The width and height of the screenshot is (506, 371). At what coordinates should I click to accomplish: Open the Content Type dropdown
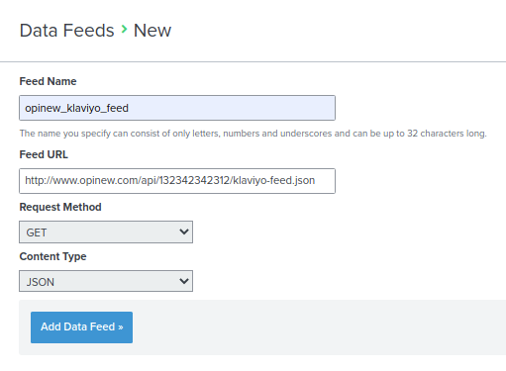point(106,281)
